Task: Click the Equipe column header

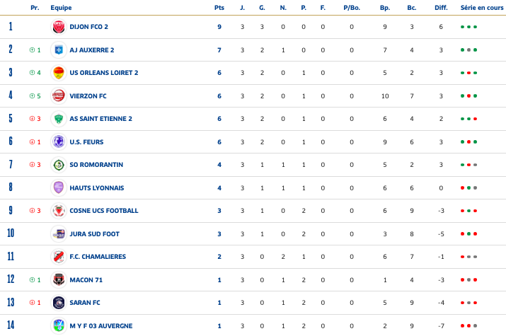Action: (x=61, y=8)
